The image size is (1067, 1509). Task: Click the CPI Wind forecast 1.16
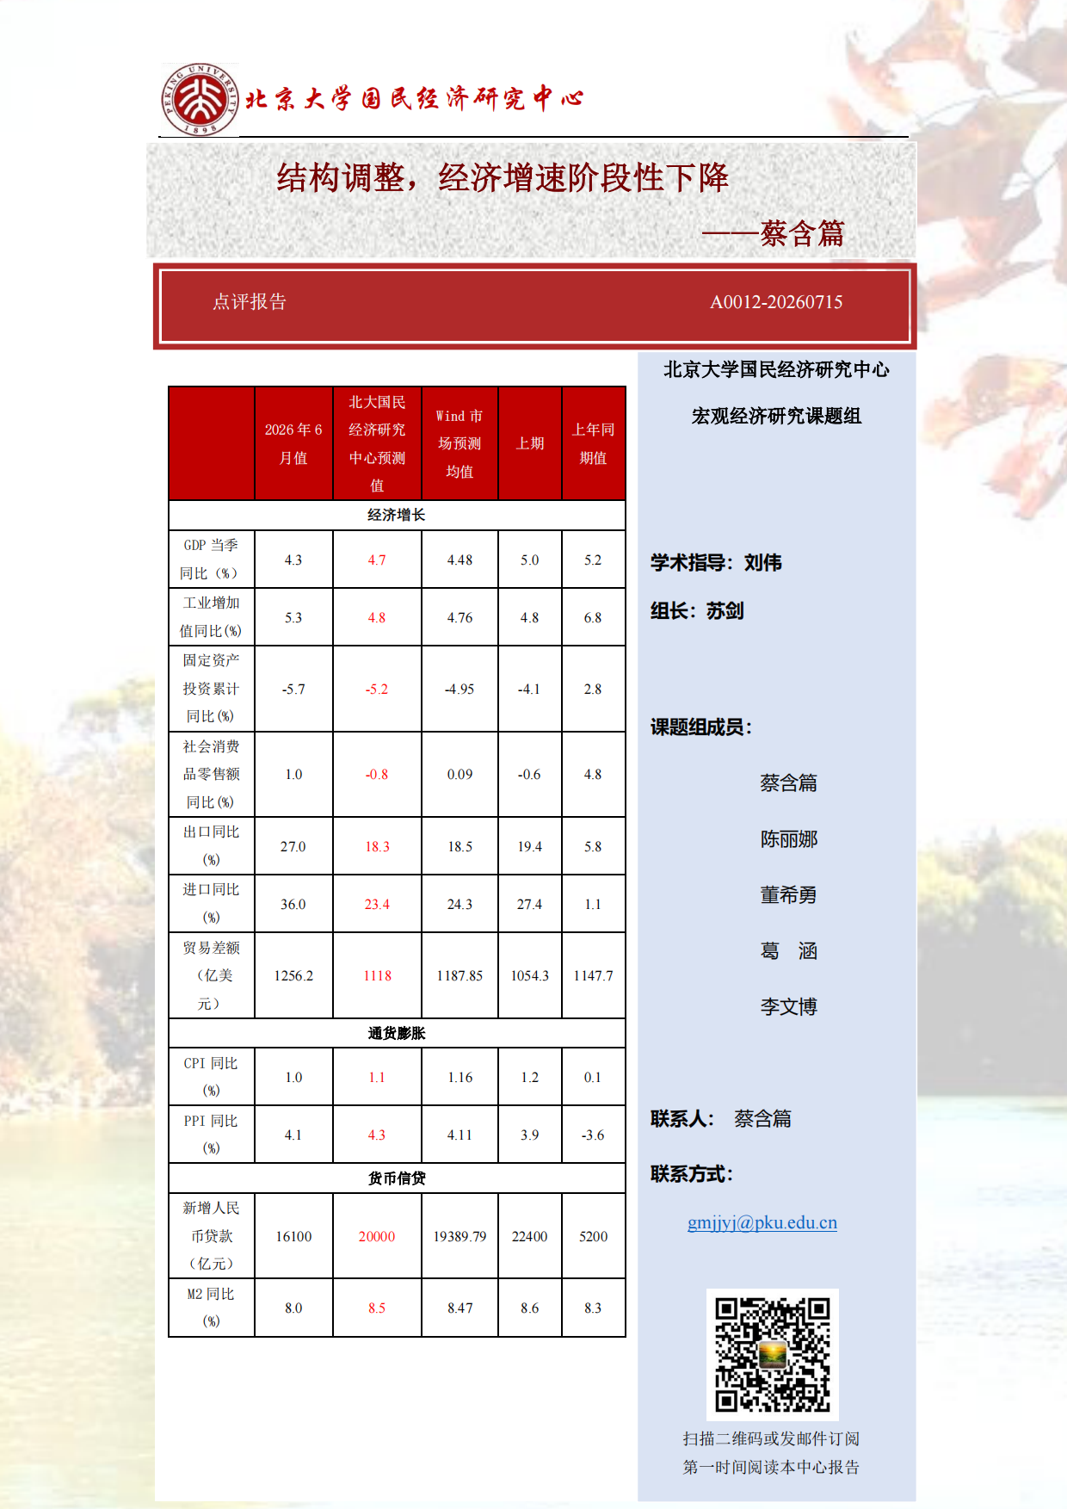459,1077
